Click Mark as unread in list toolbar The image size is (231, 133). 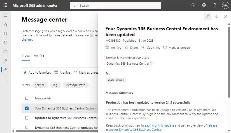86,72
